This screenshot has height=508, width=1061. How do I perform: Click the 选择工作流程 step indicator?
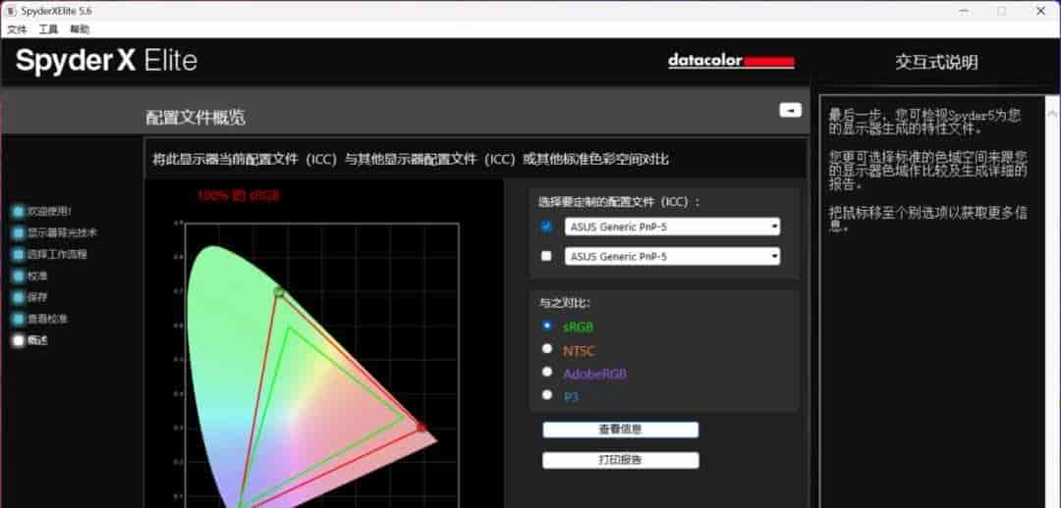point(19,255)
